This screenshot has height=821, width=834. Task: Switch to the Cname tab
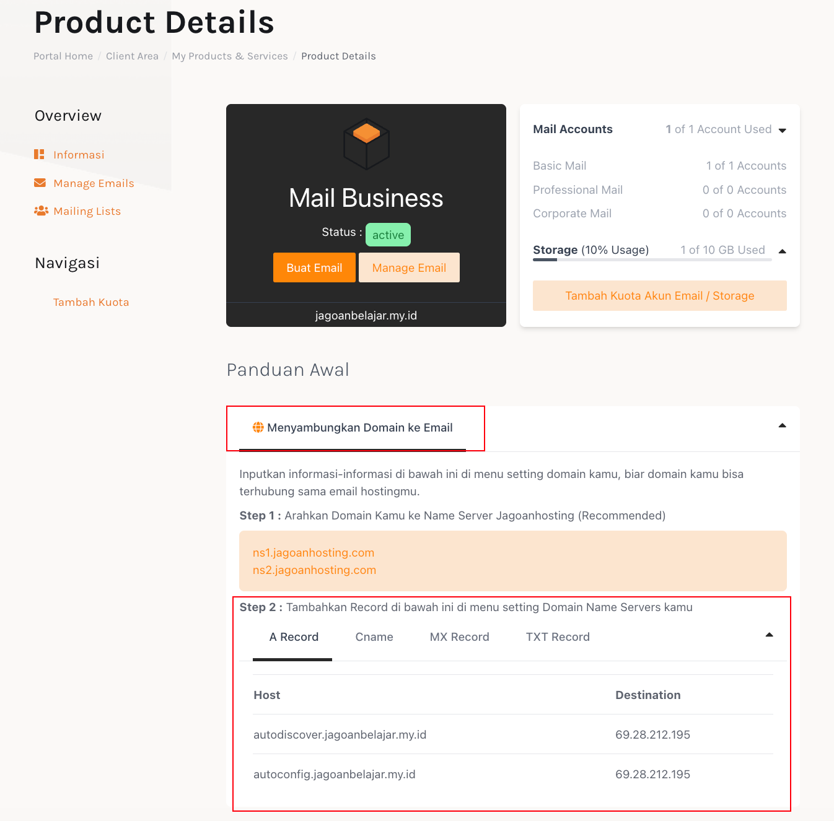coord(374,637)
